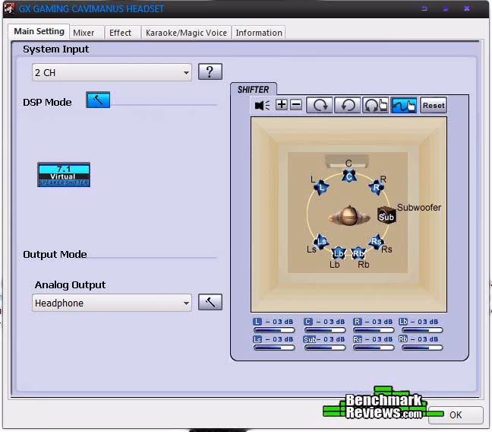Adjust the Sub channel dB slider

(325, 348)
